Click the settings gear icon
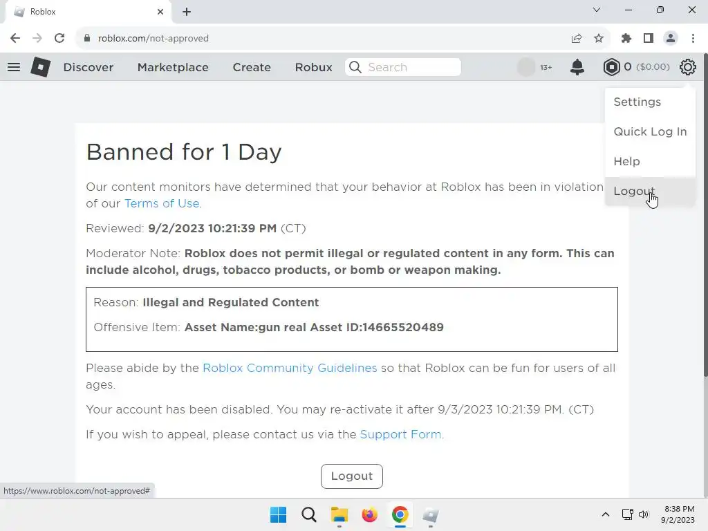 [x=688, y=67]
